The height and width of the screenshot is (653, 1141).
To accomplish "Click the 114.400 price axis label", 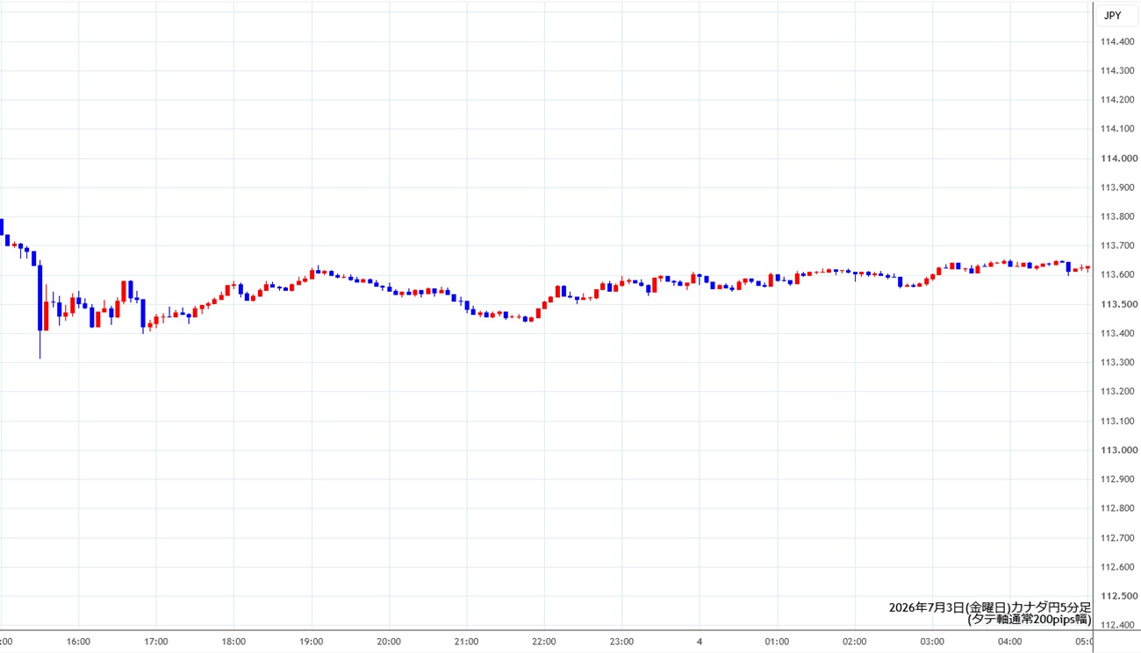I will 1116,41.
